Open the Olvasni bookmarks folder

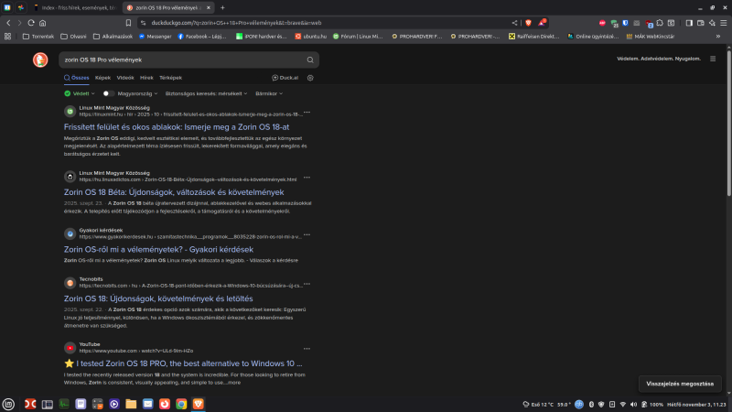click(x=73, y=36)
